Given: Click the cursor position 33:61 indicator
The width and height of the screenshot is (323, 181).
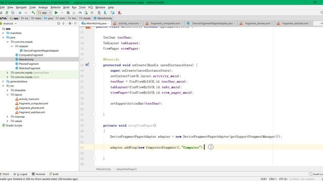Looking at the screenshot, I should [263, 179].
